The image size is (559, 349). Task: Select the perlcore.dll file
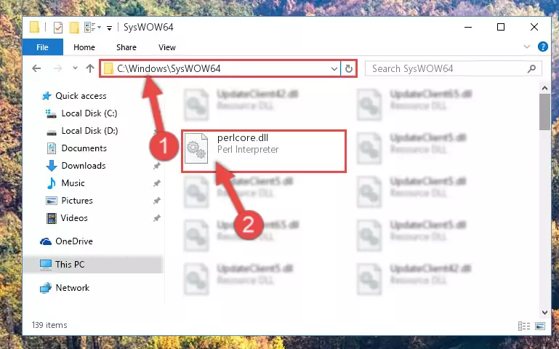coord(264,151)
